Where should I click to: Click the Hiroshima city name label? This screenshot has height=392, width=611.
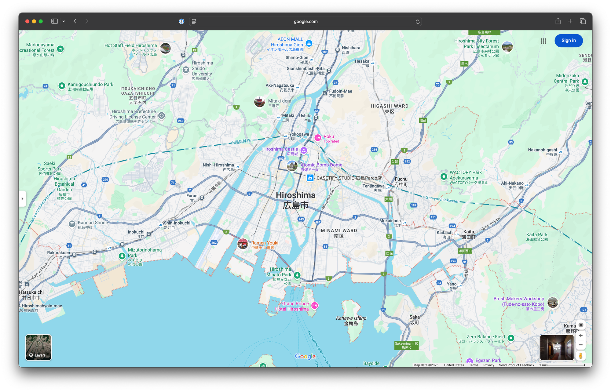tap(296, 200)
